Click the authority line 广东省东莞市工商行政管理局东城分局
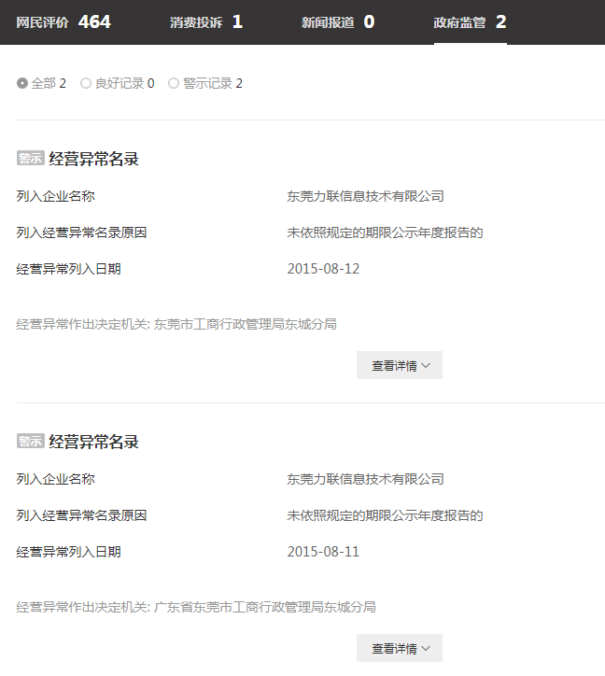The width and height of the screenshot is (605, 676). point(265,607)
